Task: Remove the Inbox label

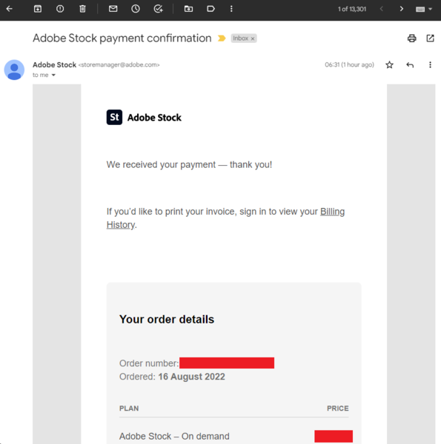Action: point(253,38)
